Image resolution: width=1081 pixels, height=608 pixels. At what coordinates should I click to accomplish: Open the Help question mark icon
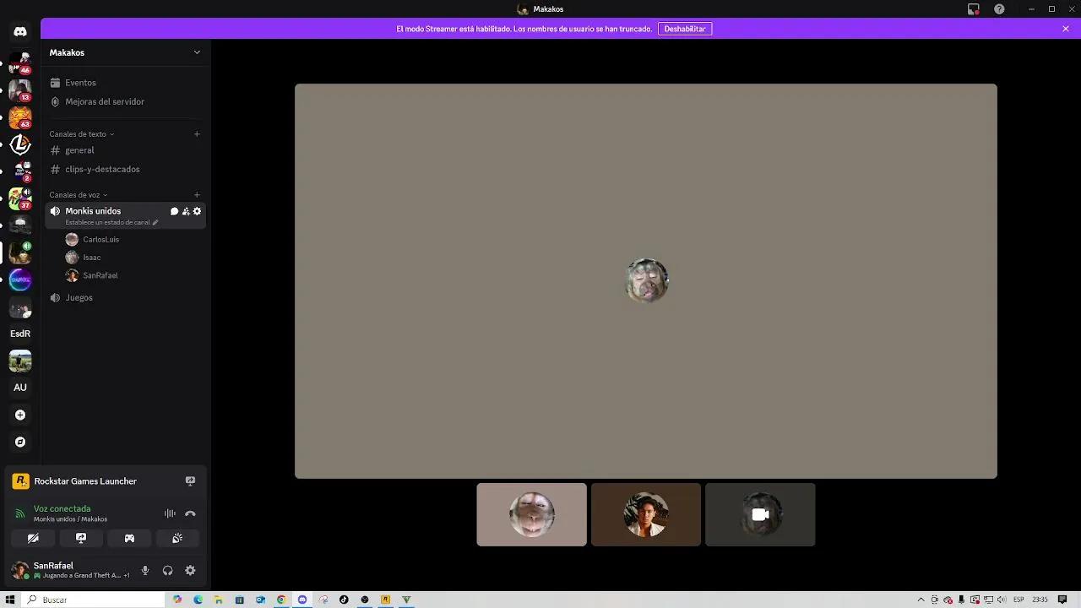point(999,9)
